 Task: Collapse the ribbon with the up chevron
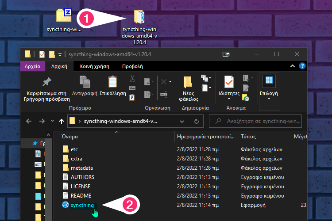pyautogui.click(x=293, y=66)
